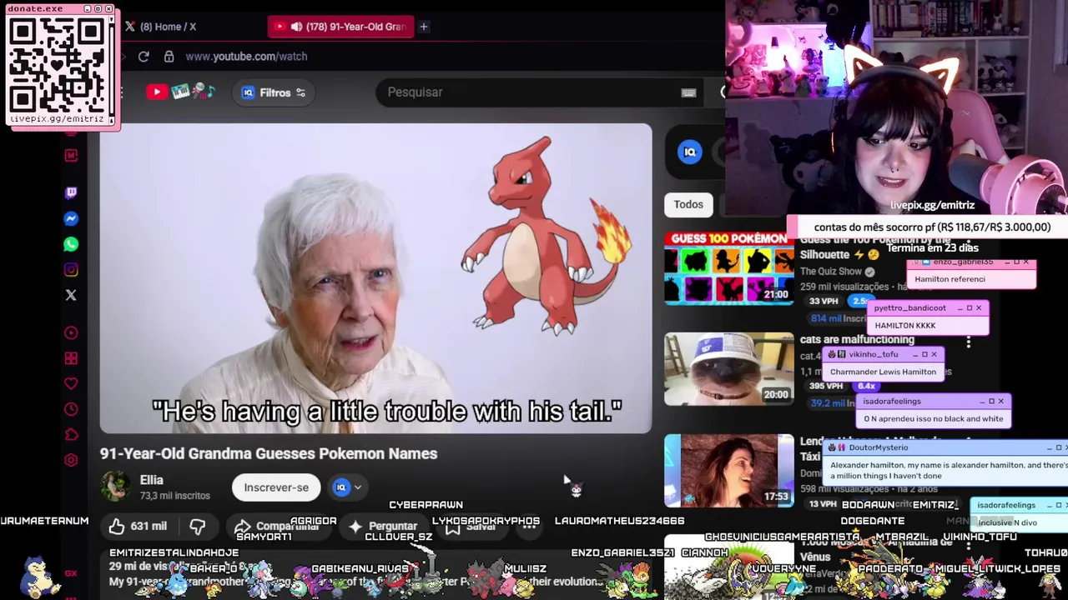Image resolution: width=1068 pixels, height=600 pixels.
Task: Click the title 91-Year-Old Grandma Guesses Pokemon Names
Action: click(x=269, y=453)
